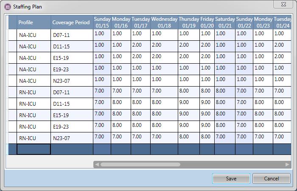
Task: Click the Staffing Plan window icon
Action: (x=7, y=7)
